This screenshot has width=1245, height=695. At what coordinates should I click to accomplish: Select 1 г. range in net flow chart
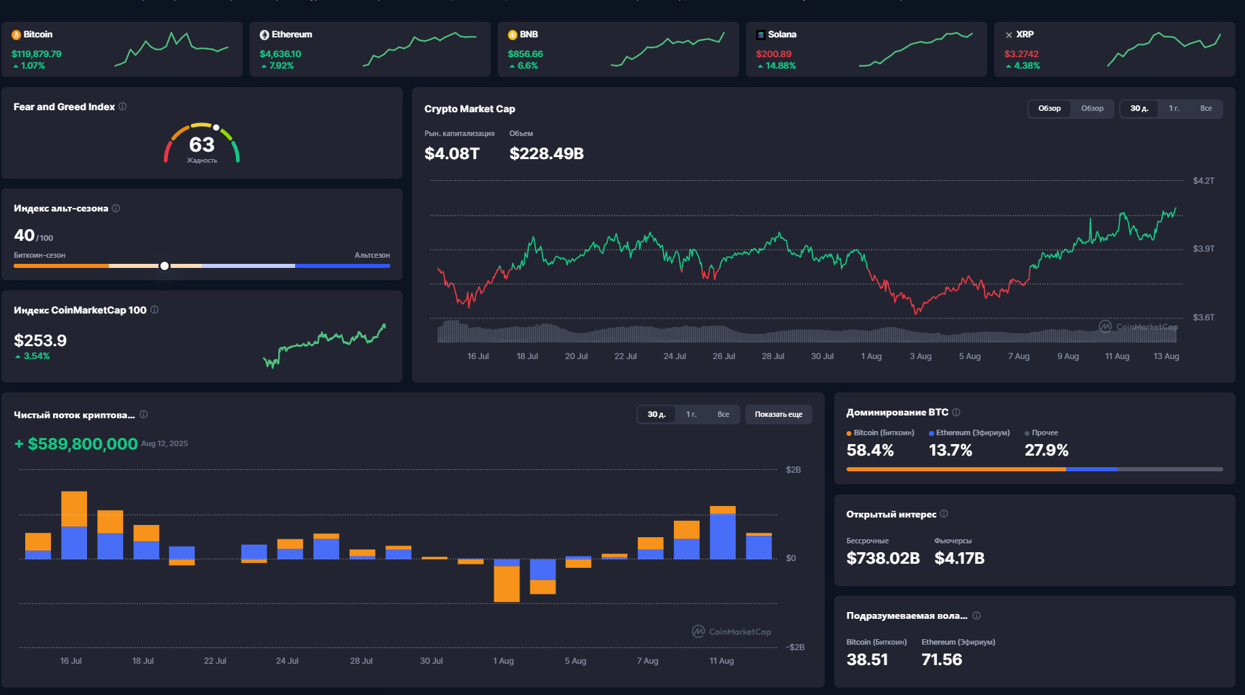[691, 415]
